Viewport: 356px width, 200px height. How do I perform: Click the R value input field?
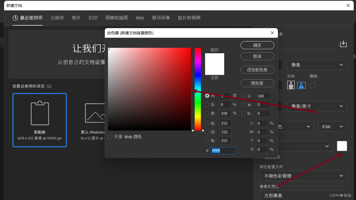tap(226, 123)
